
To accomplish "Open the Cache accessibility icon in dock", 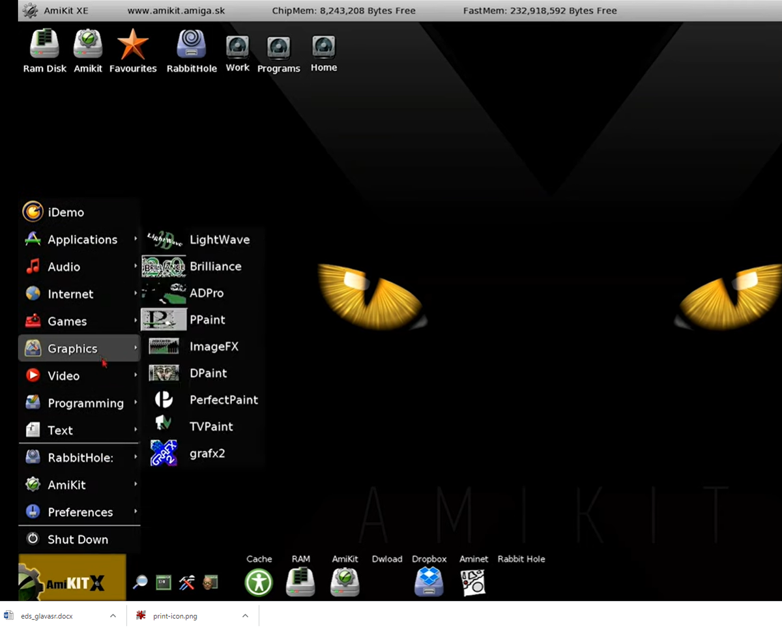I will point(259,581).
